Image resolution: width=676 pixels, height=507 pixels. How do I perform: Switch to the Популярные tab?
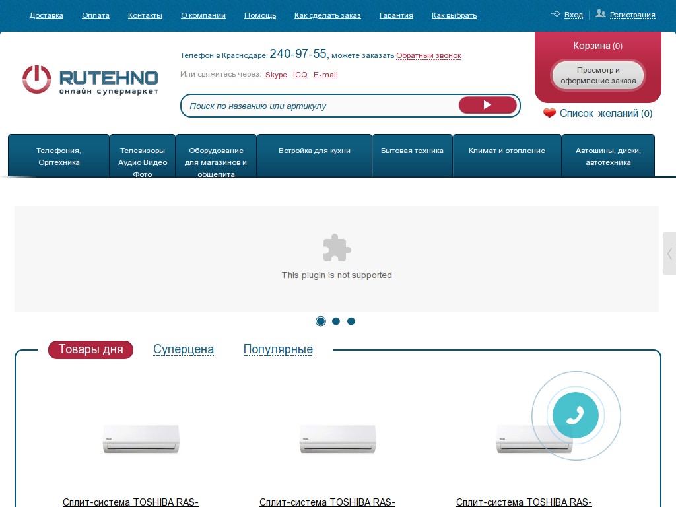pos(278,349)
